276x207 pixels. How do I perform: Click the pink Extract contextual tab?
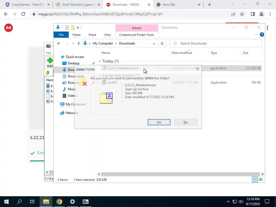pos(137,28)
